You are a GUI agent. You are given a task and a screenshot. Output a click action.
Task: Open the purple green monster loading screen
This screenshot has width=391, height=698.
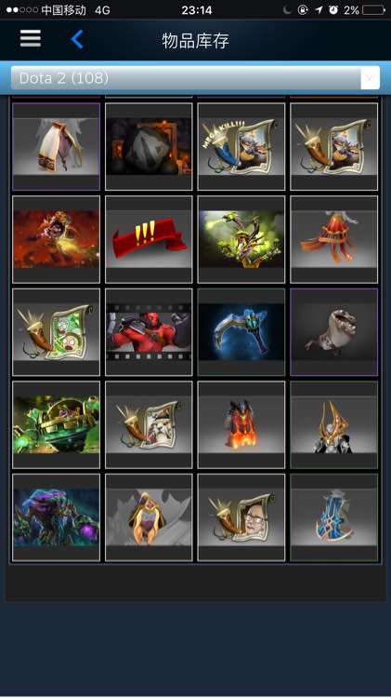[57, 517]
